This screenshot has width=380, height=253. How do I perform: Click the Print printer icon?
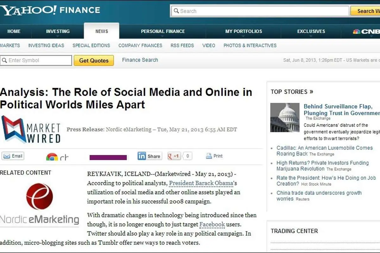(209, 156)
